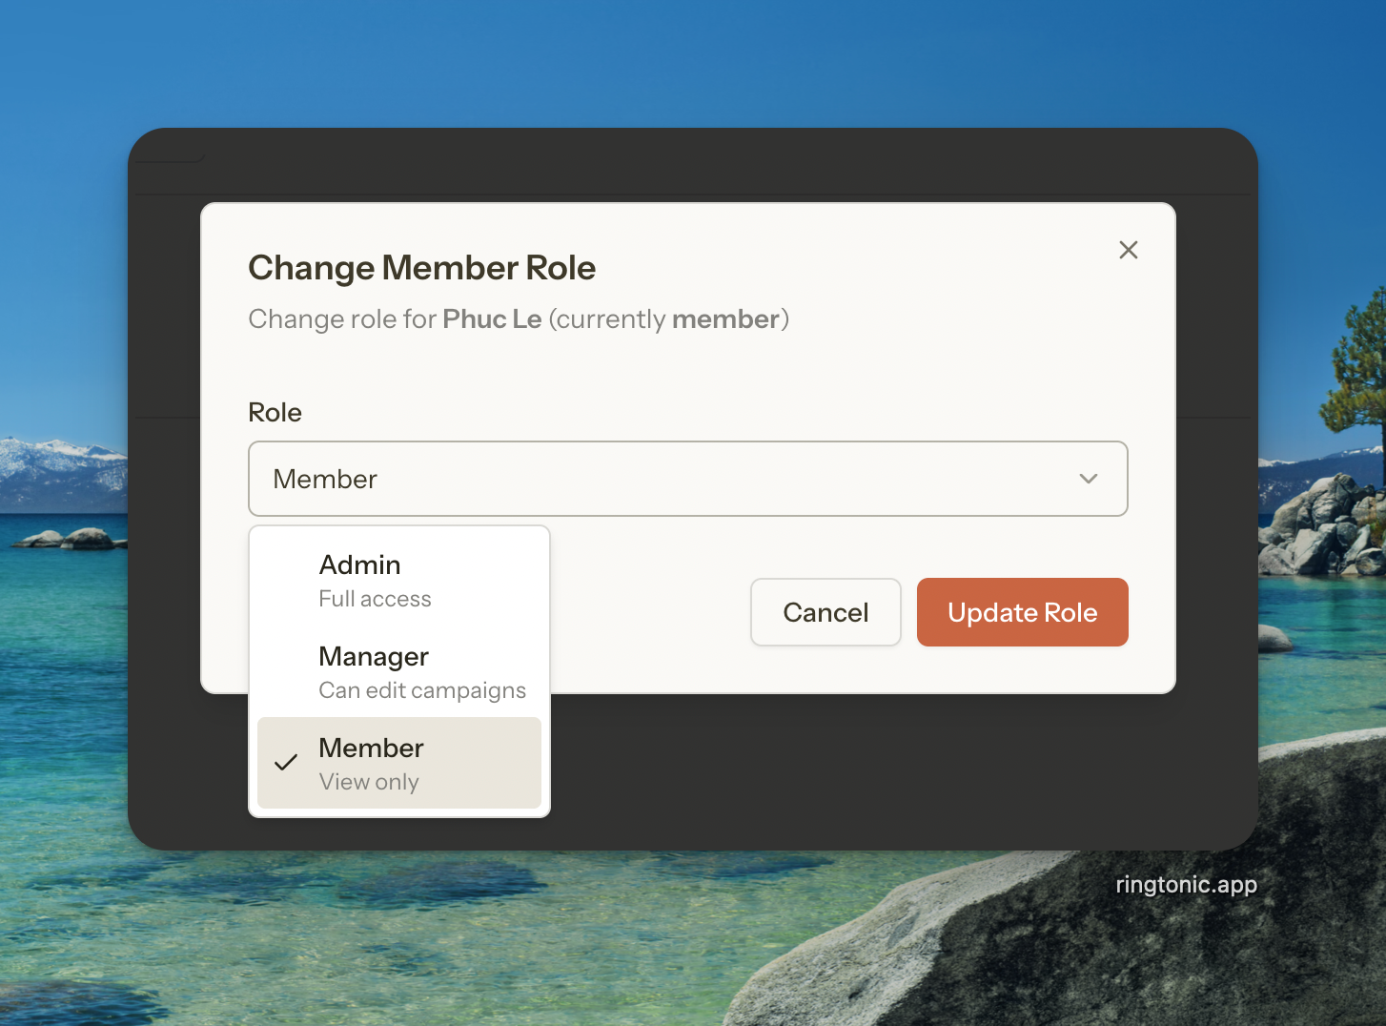1386x1026 pixels.
Task: Pick the Member role in the list
Action: coord(398,763)
